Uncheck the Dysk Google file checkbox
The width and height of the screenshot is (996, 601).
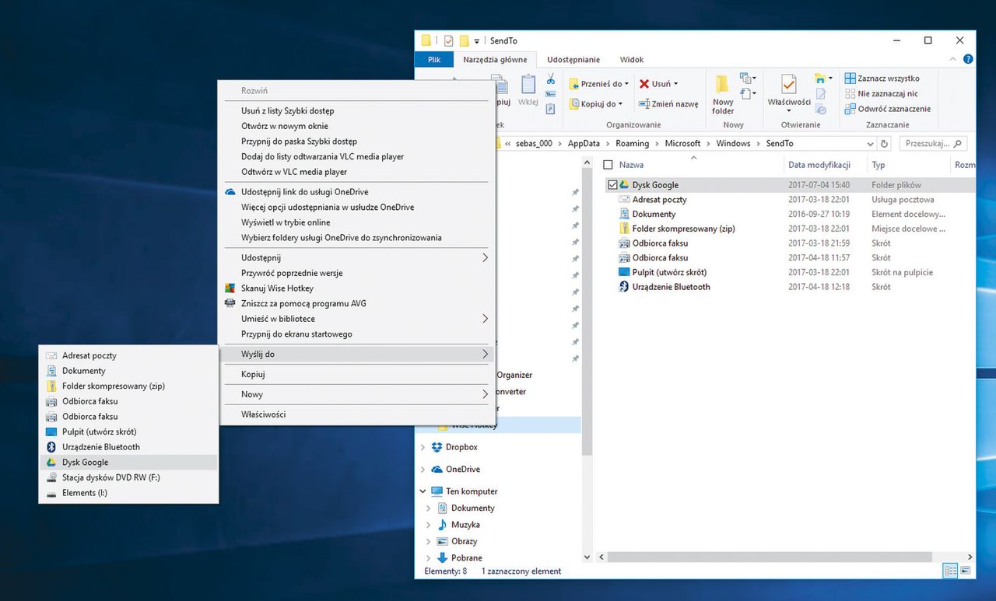pyautogui.click(x=612, y=185)
